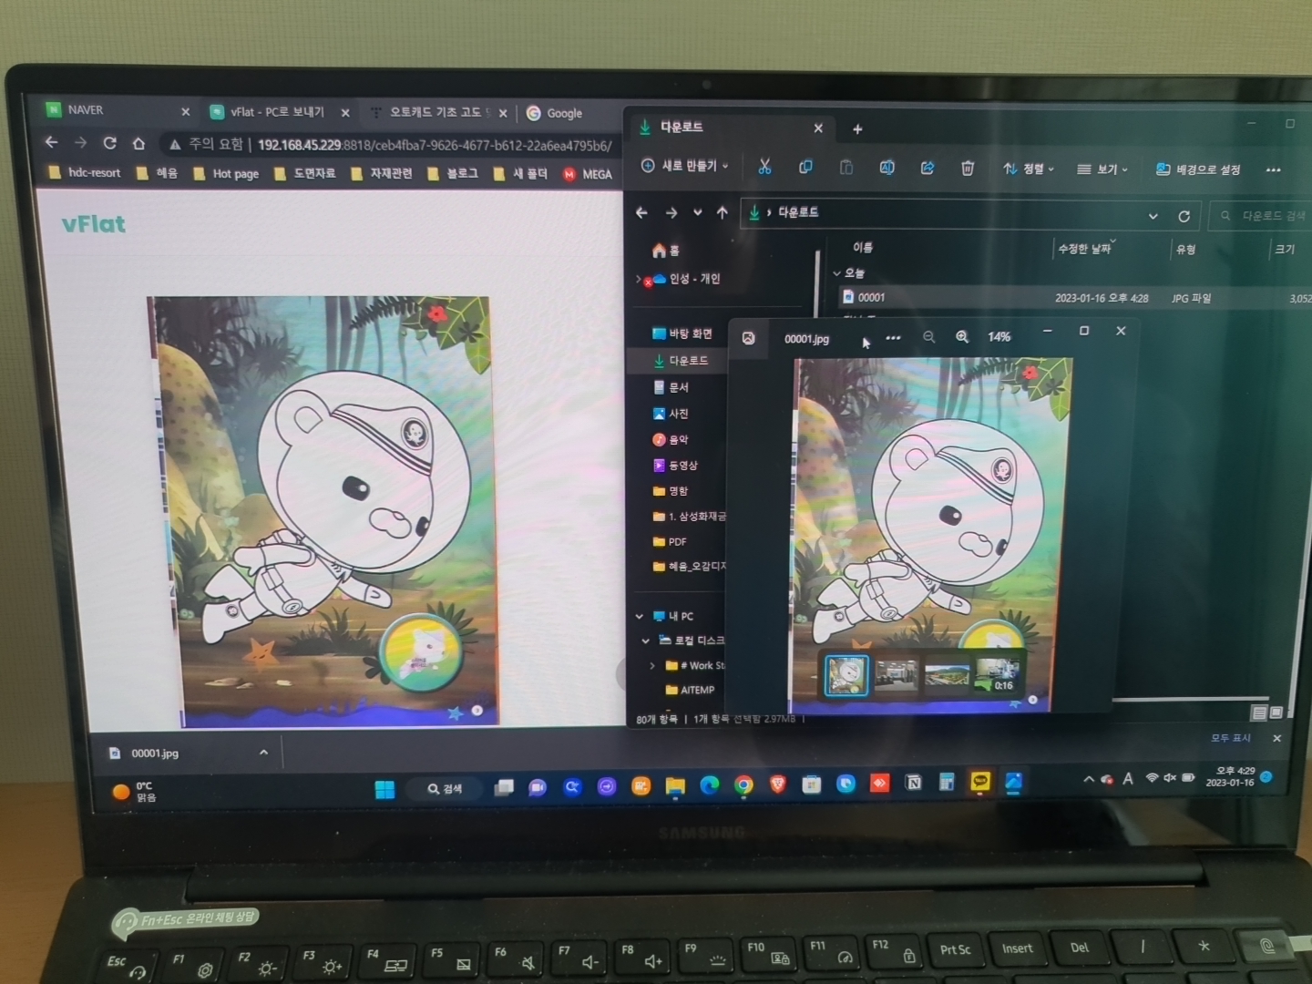Select the 00001 file row
This screenshot has width=1312, height=984.
click(x=1075, y=298)
